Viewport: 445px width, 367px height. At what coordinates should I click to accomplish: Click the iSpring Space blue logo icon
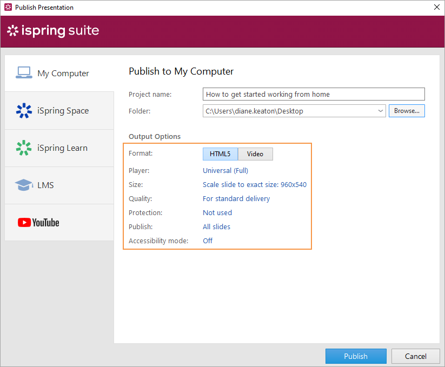click(24, 111)
